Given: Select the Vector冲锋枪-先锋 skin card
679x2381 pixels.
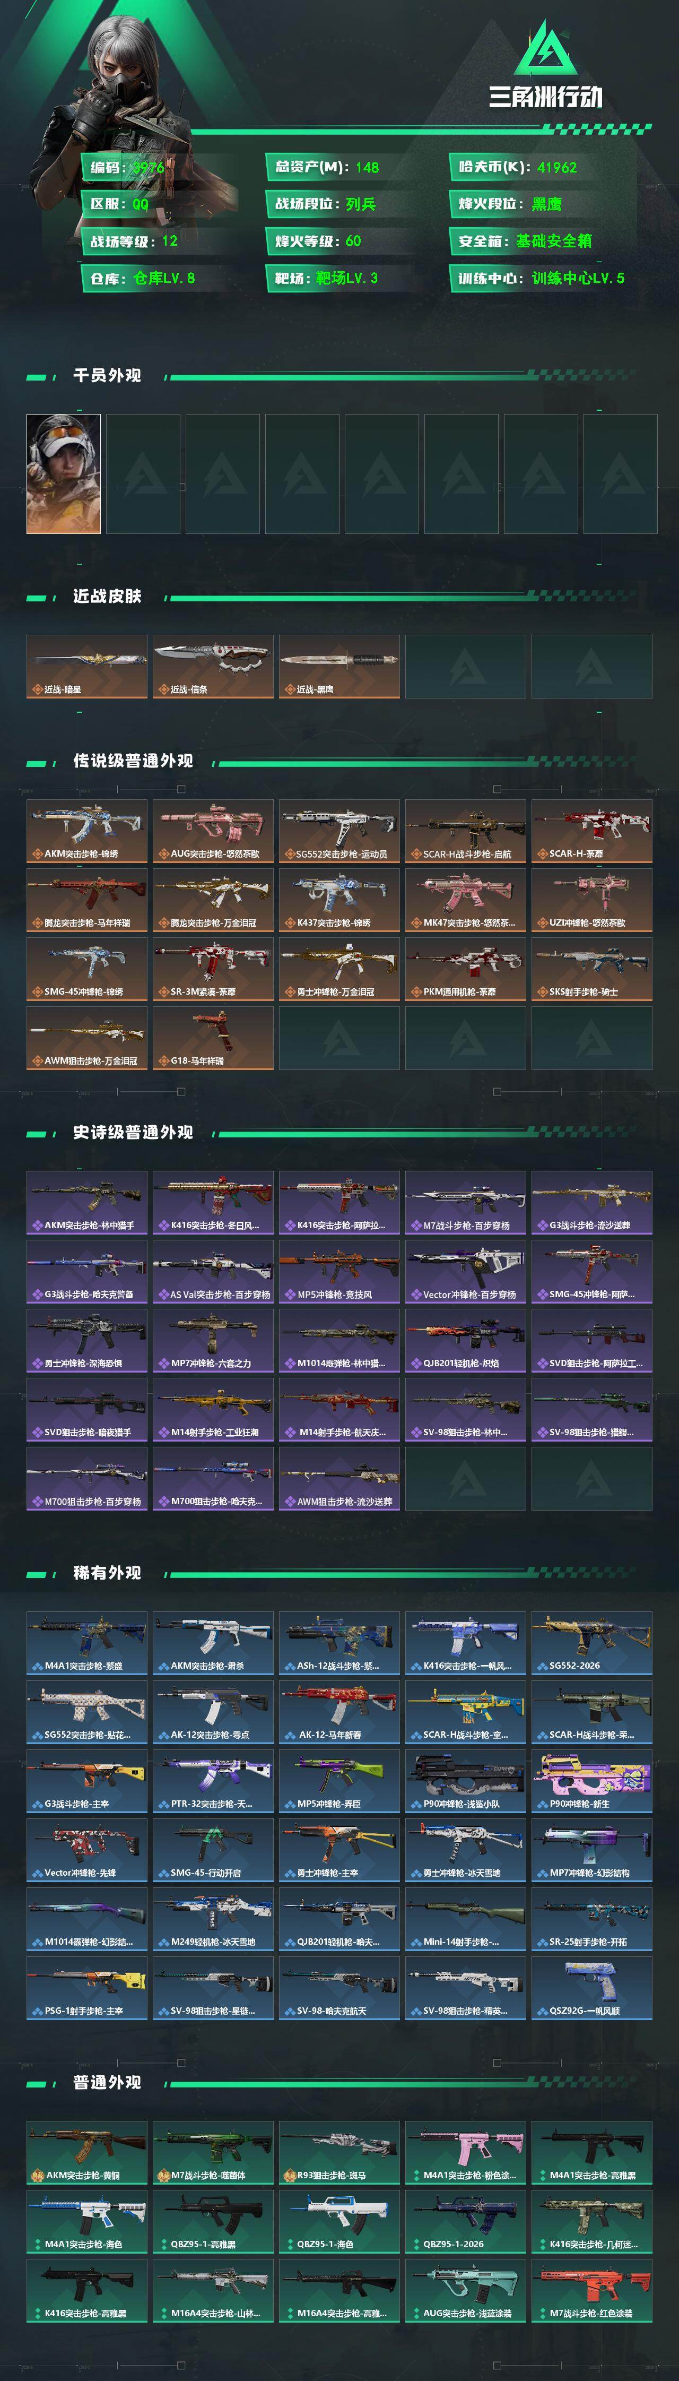Looking at the screenshot, I should click(x=87, y=1850).
